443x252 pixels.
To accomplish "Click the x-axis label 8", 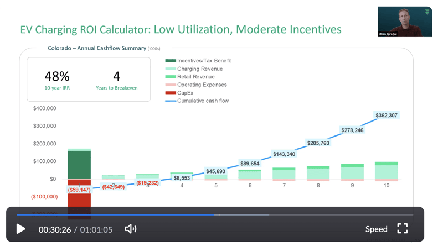I will (x=318, y=186).
